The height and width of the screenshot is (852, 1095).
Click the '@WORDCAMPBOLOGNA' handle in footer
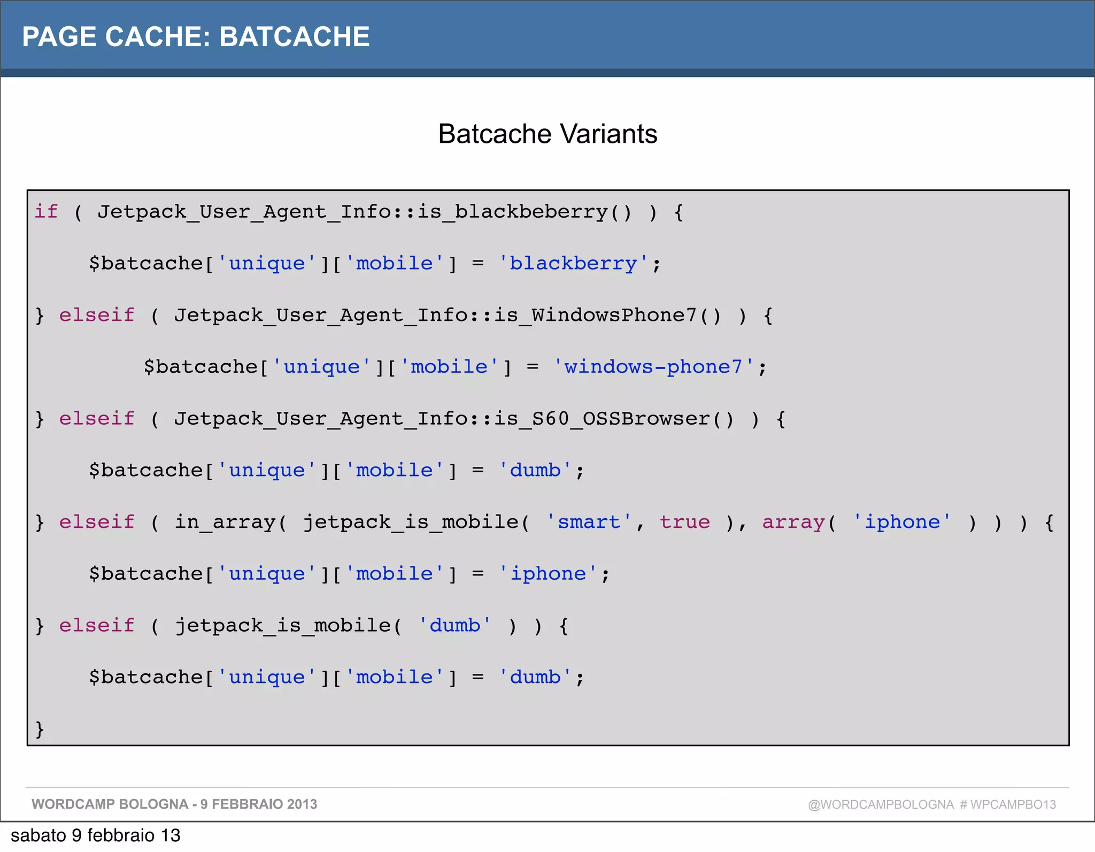point(881,804)
